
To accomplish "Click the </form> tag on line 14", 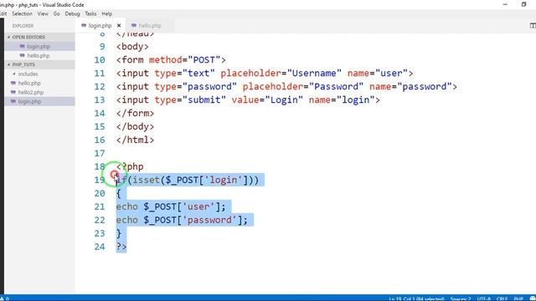I will tap(135, 114).
